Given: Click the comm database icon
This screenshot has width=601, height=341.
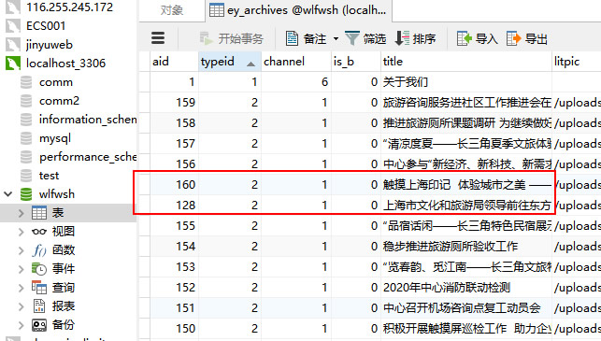Looking at the screenshot, I should [26, 82].
